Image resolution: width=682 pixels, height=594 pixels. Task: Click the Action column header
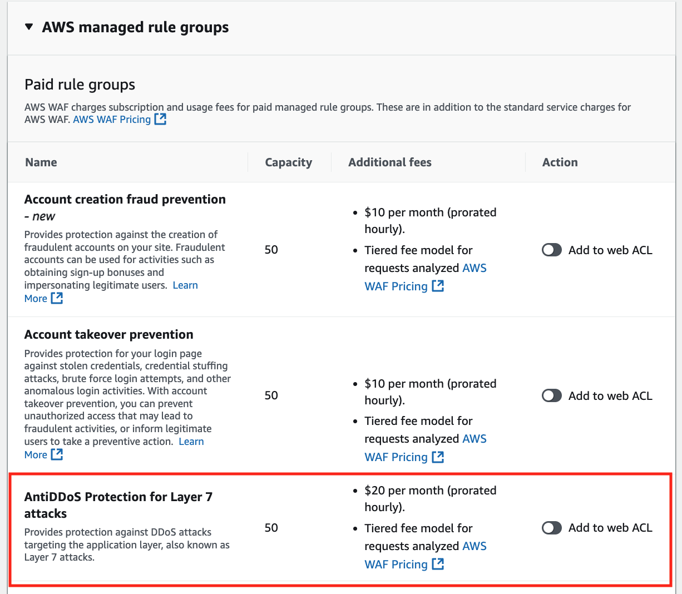(x=560, y=162)
